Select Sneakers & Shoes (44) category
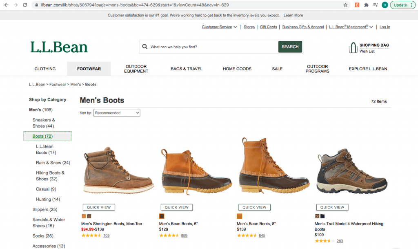This screenshot has width=418, height=249. [x=44, y=123]
